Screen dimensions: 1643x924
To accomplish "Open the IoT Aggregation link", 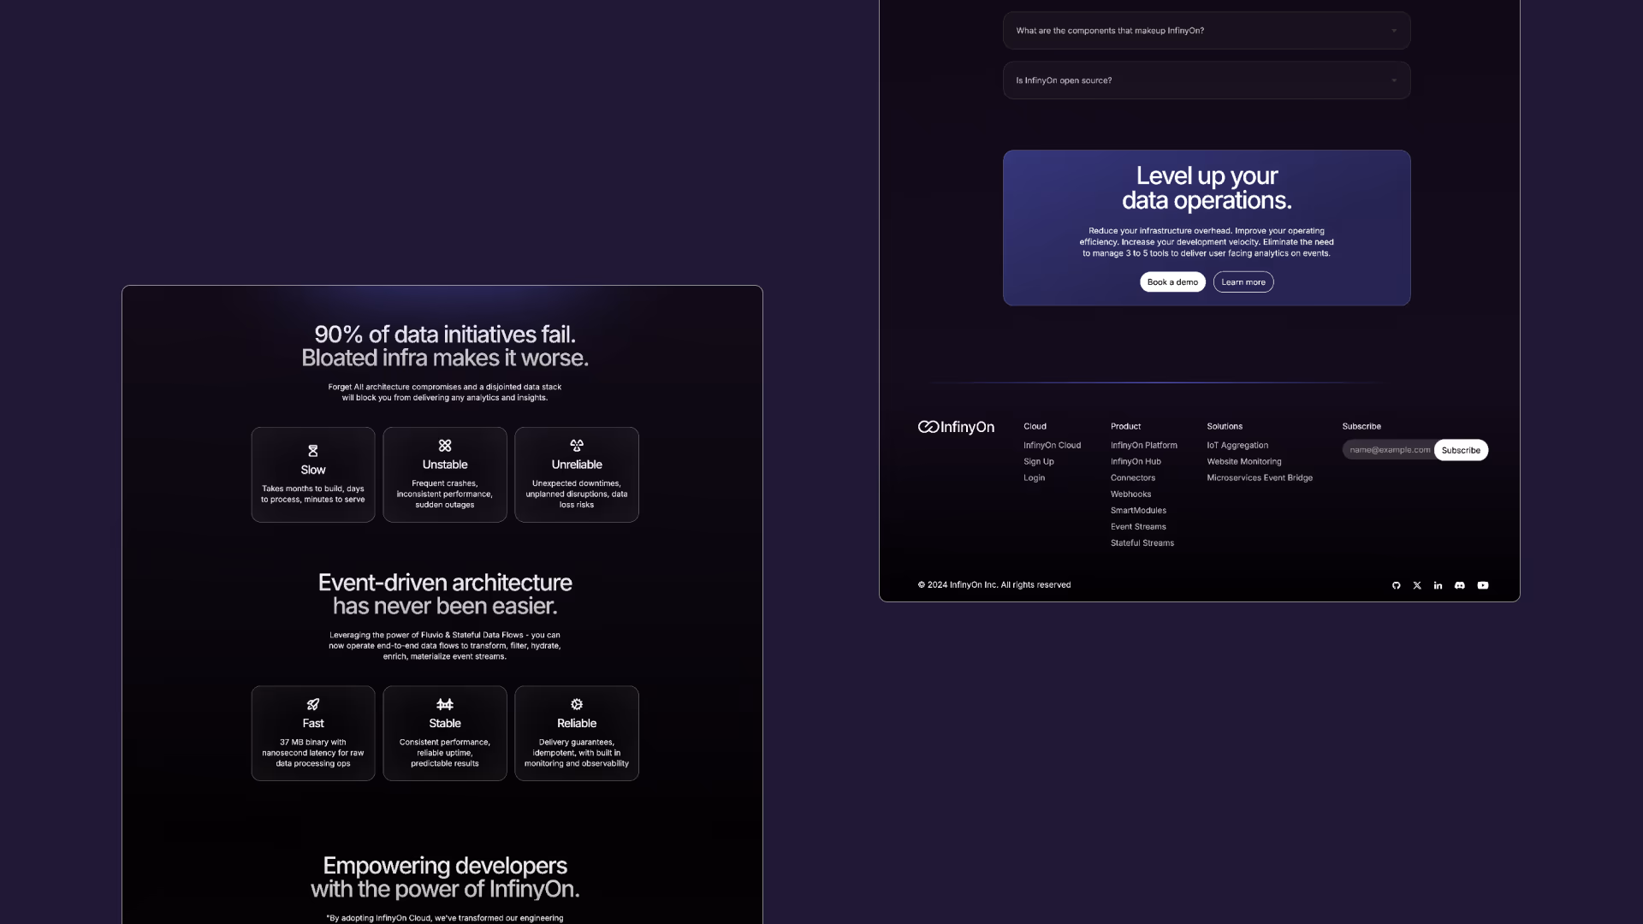I will click(x=1237, y=446).
